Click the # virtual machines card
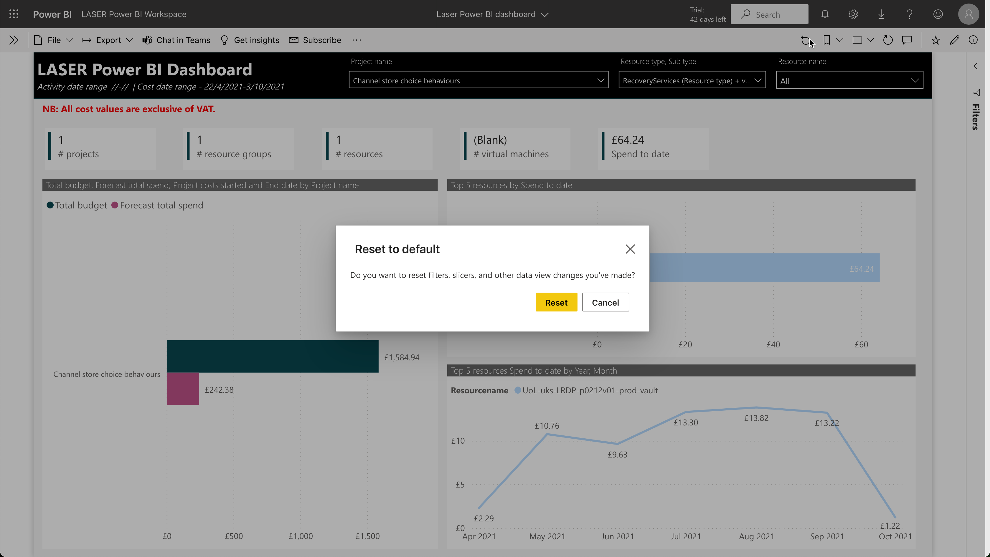 pos(515,149)
